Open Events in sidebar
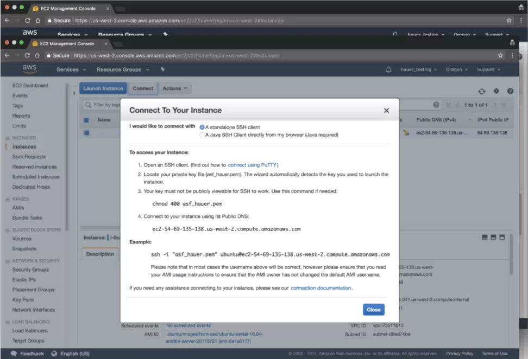The height and width of the screenshot is (359, 528). tap(20, 95)
